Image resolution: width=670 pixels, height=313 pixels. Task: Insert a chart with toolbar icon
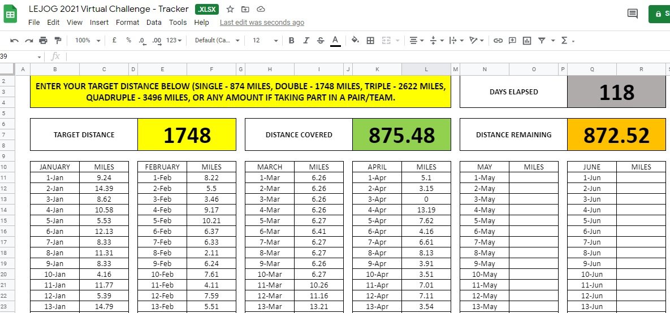527,41
